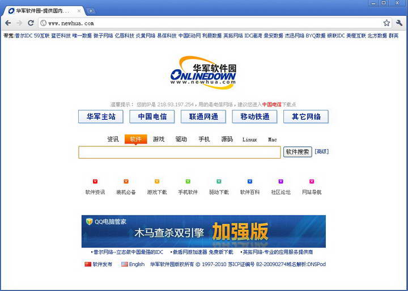Click the orange 装机必备 icon
The width and height of the screenshot is (408, 291).
click(126, 182)
